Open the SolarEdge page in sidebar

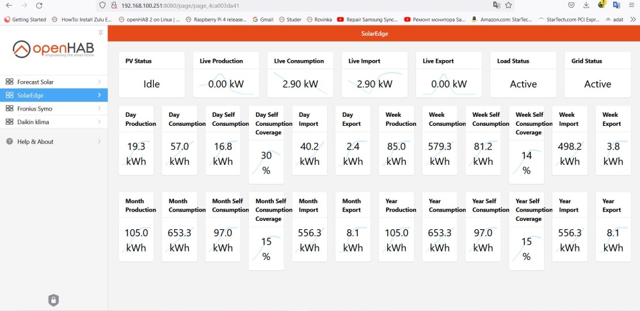coord(54,95)
